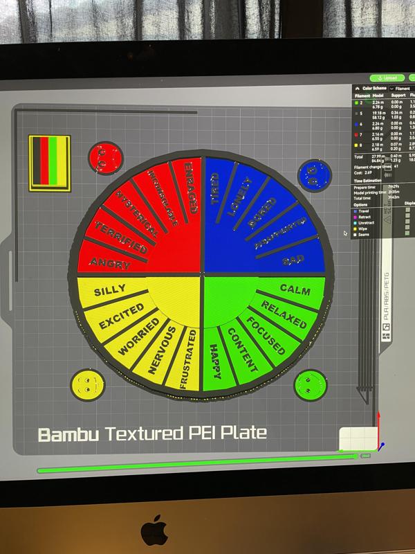
Task: Click the Travel option label
Action: tap(364, 211)
